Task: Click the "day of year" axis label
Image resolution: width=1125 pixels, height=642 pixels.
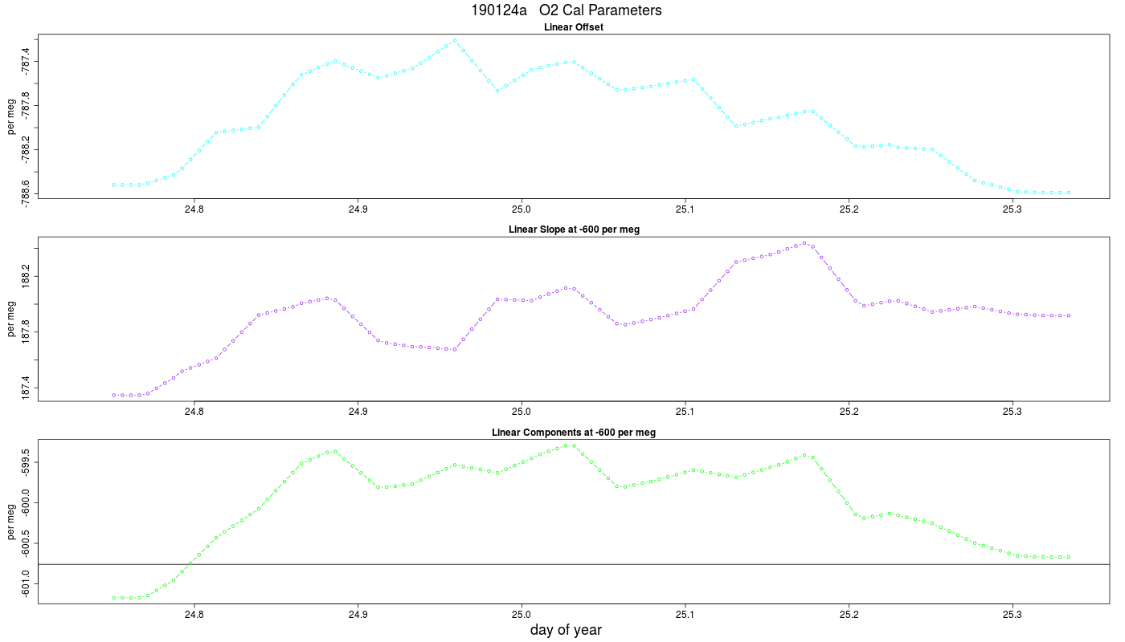Action: coord(566,630)
